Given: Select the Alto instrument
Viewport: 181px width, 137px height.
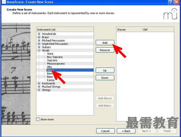Looking at the screenshot, I should 50,67.
